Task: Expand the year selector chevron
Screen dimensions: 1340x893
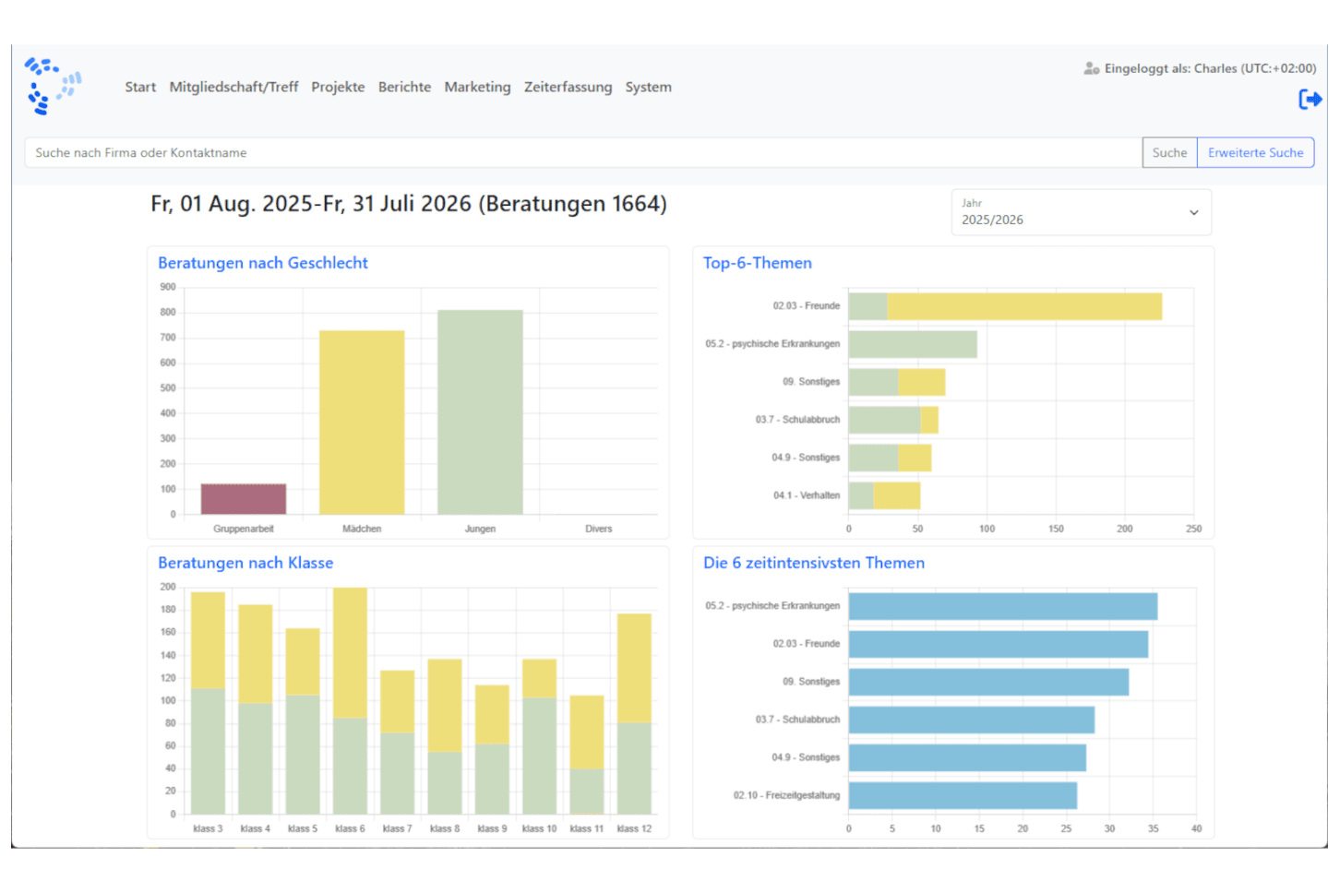Action: click(x=1193, y=212)
